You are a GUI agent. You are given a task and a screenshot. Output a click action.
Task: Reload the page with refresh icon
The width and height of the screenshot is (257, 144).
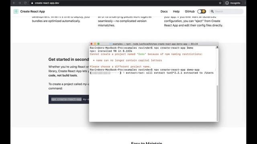click(x=25, y=3)
